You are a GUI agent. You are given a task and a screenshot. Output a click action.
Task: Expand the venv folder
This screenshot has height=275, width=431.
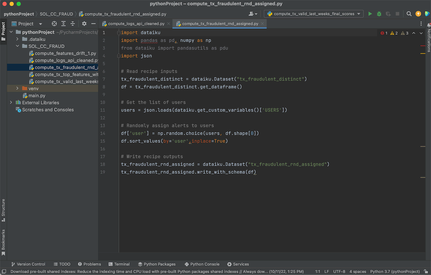tap(18, 88)
